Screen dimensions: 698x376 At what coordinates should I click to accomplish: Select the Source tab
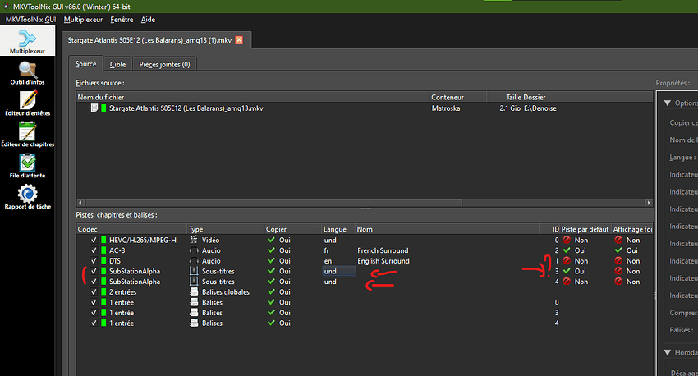click(x=86, y=64)
